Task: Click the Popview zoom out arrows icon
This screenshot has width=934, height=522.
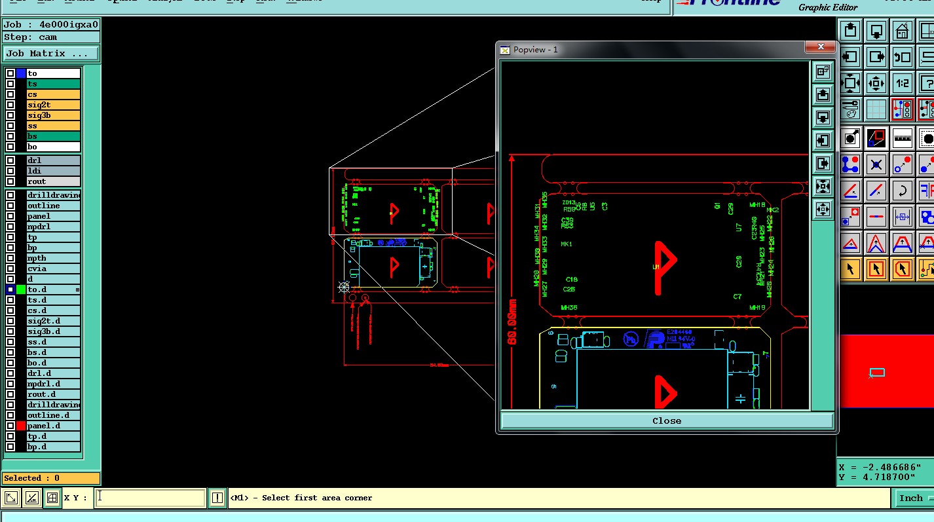Action: pos(823,210)
